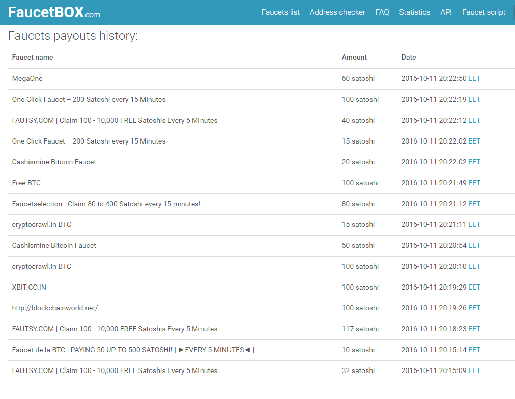Select the XBIT.CO.IN faucet name

29,287
